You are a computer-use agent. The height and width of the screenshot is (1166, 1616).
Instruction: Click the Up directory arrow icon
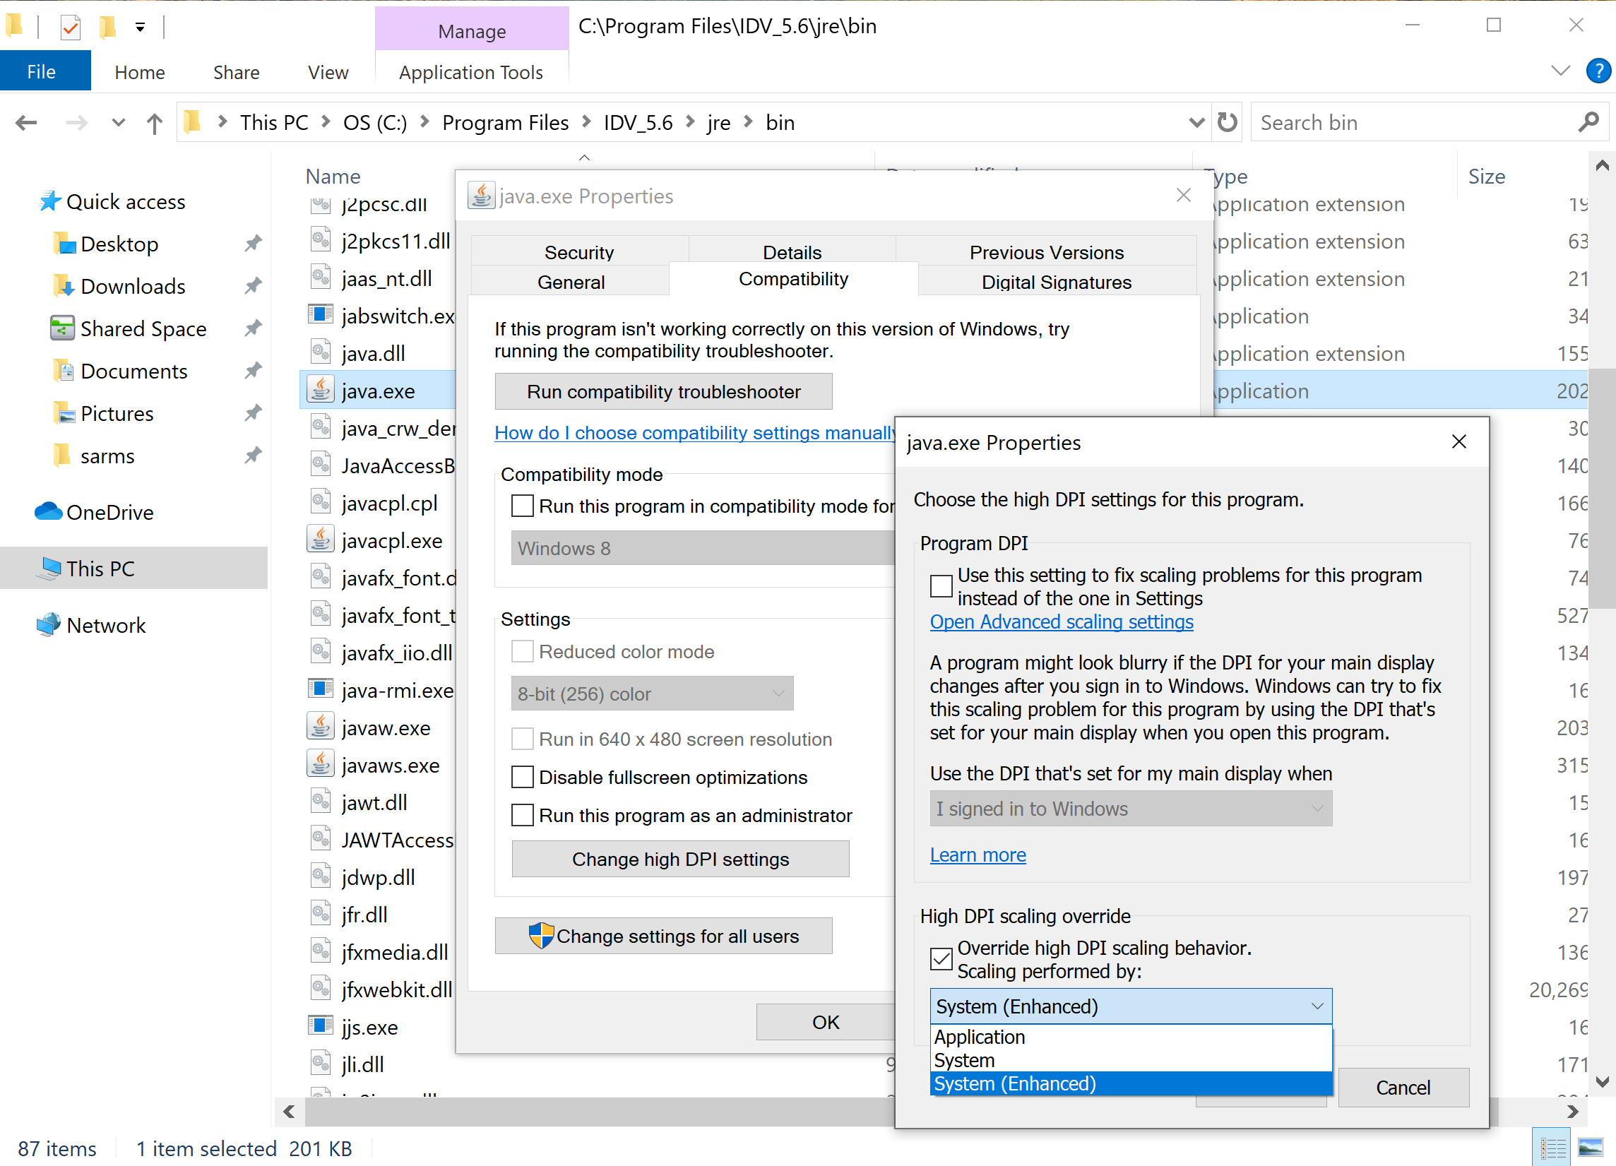coord(154,123)
